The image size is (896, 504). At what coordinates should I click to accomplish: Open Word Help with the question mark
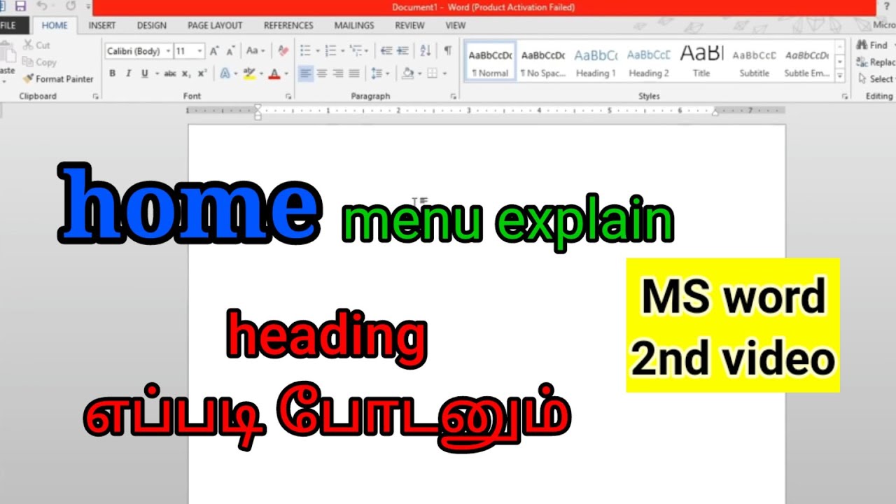point(887,6)
